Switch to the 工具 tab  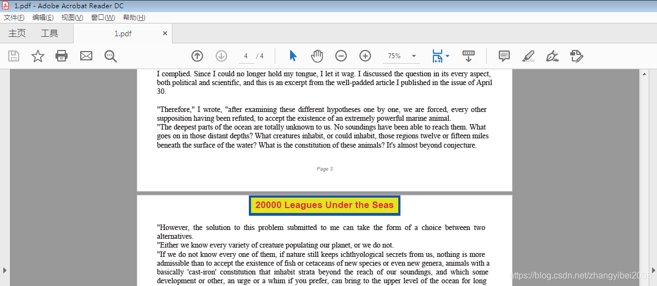49,33
